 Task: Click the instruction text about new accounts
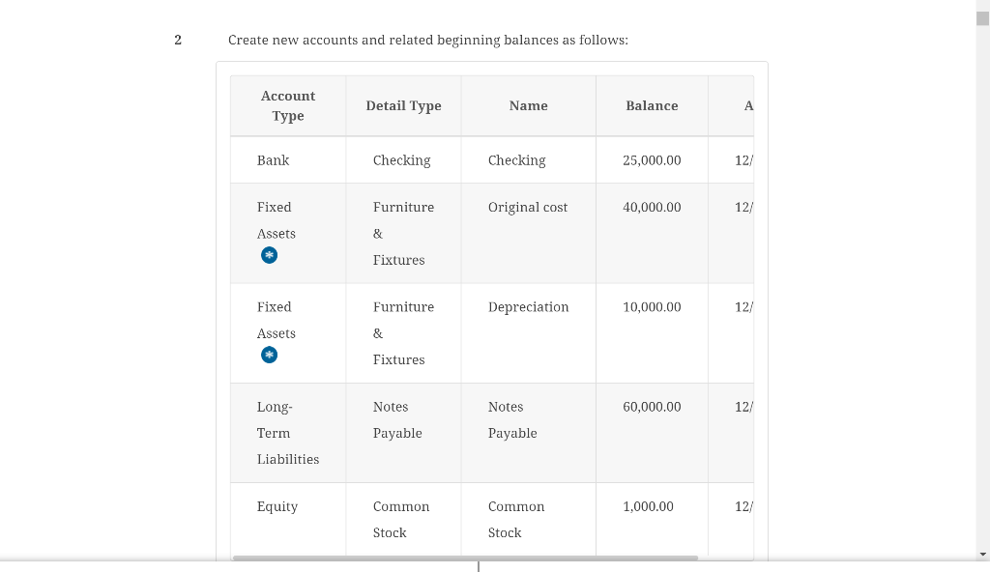click(x=427, y=40)
